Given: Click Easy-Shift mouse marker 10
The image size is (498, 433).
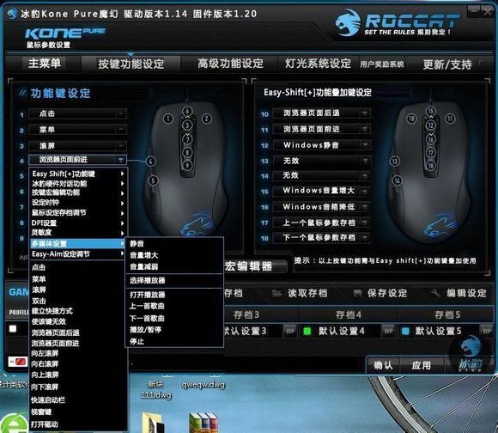Looking at the screenshot, I should (411, 119).
